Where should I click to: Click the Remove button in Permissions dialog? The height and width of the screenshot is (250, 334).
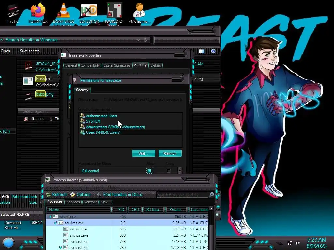170,153
